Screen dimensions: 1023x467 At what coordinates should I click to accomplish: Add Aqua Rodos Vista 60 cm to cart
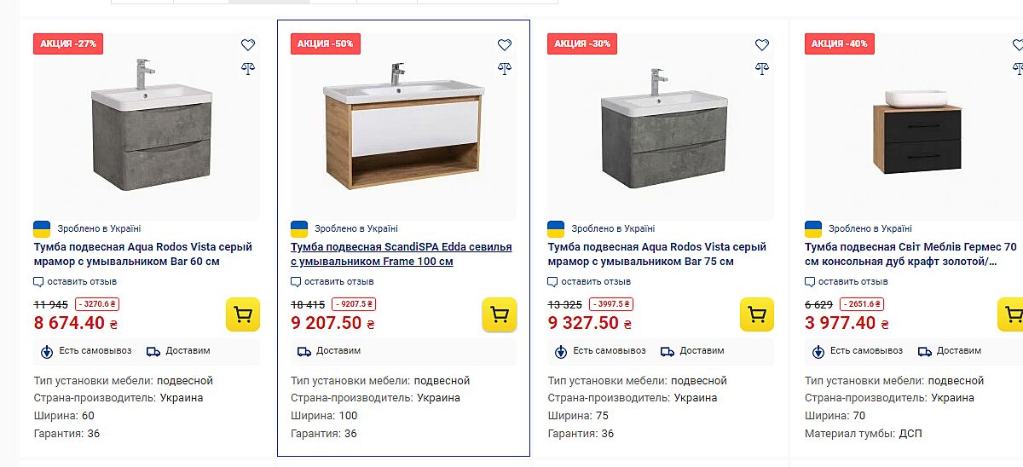[242, 314]
